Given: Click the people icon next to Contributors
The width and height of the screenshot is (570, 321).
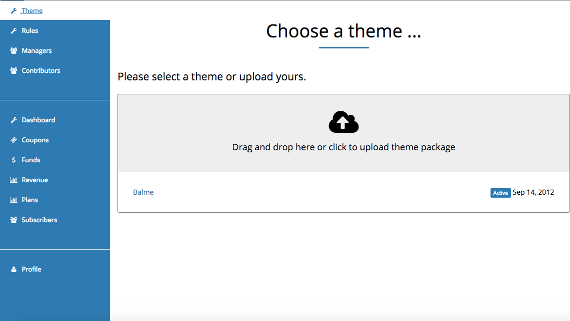Looking at the screenshot, I should 14,71.
